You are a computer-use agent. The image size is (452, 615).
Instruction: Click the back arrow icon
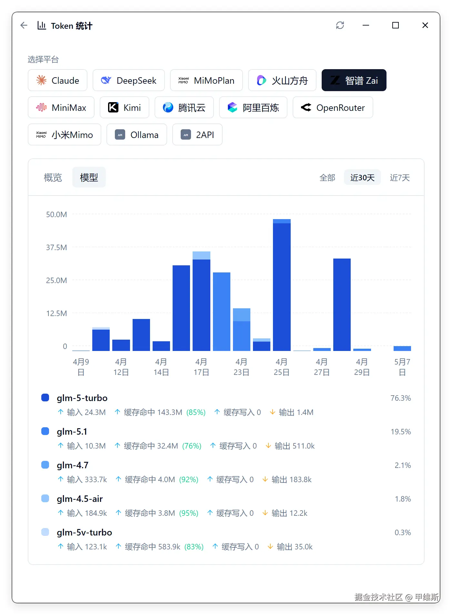tap(24, 25)
